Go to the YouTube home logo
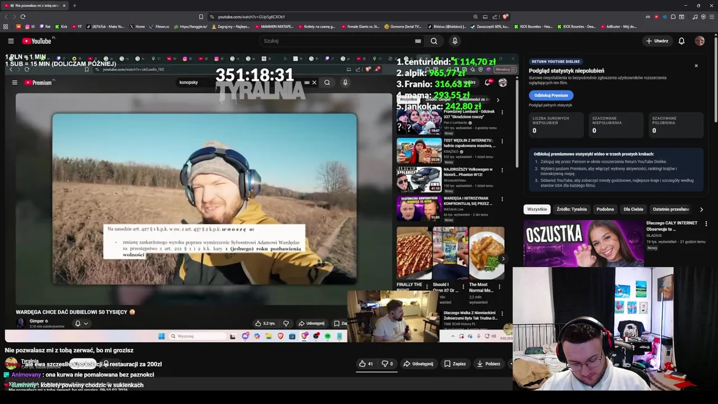The width and height of the screenshot is (718, 404). point(37,41)
